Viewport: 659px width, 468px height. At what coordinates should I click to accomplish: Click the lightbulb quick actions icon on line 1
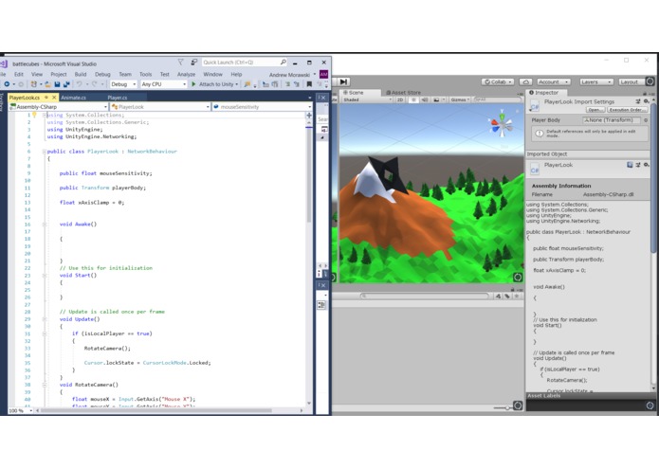pyautogui.click(x=35, y=115)
